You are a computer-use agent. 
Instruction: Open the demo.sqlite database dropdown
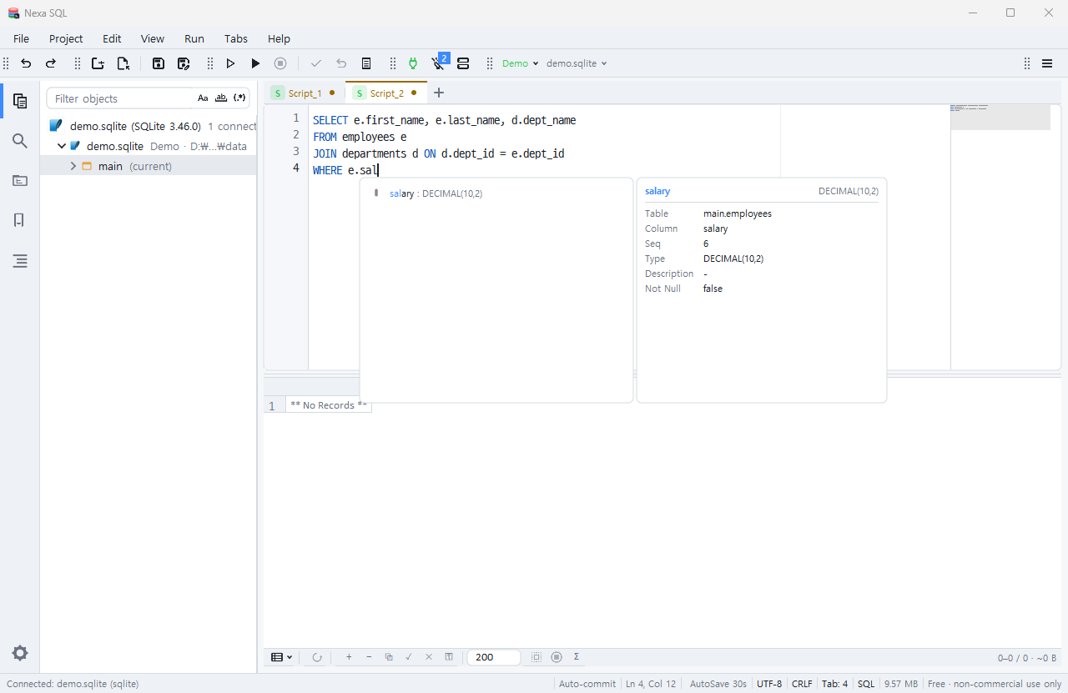click(577, 63)
